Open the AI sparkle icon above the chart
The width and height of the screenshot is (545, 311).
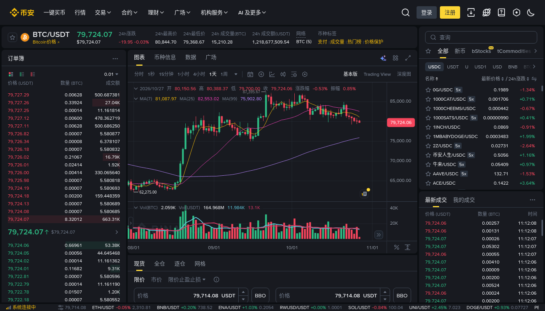coord(383,58)
